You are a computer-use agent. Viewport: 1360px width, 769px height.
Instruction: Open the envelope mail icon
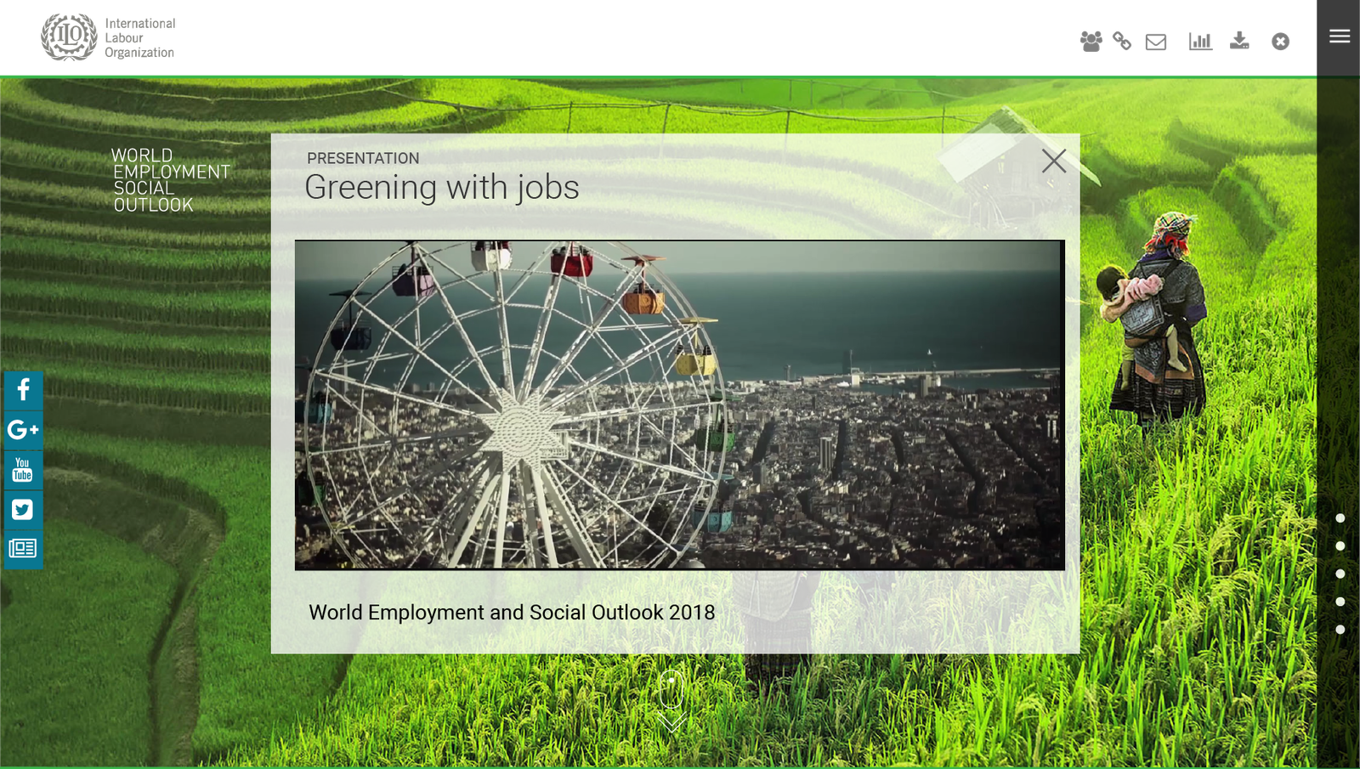1156,41
